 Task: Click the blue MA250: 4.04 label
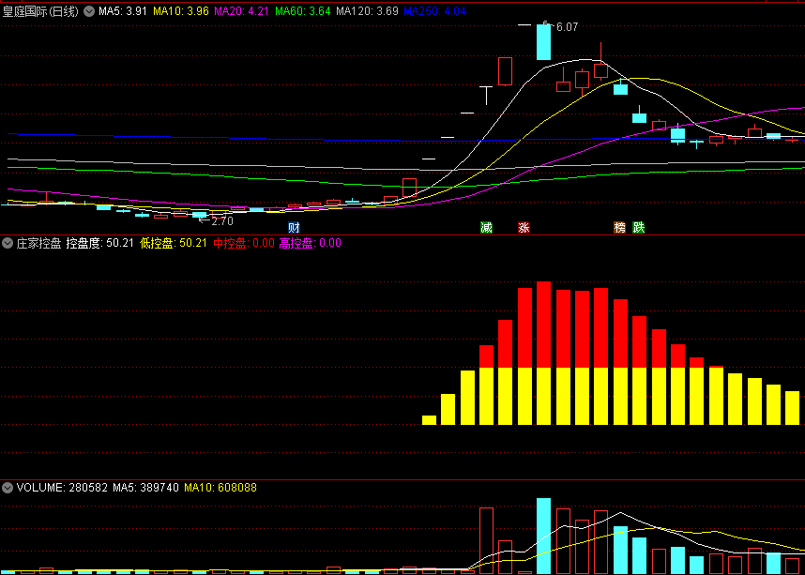click(x=434, y=11)
